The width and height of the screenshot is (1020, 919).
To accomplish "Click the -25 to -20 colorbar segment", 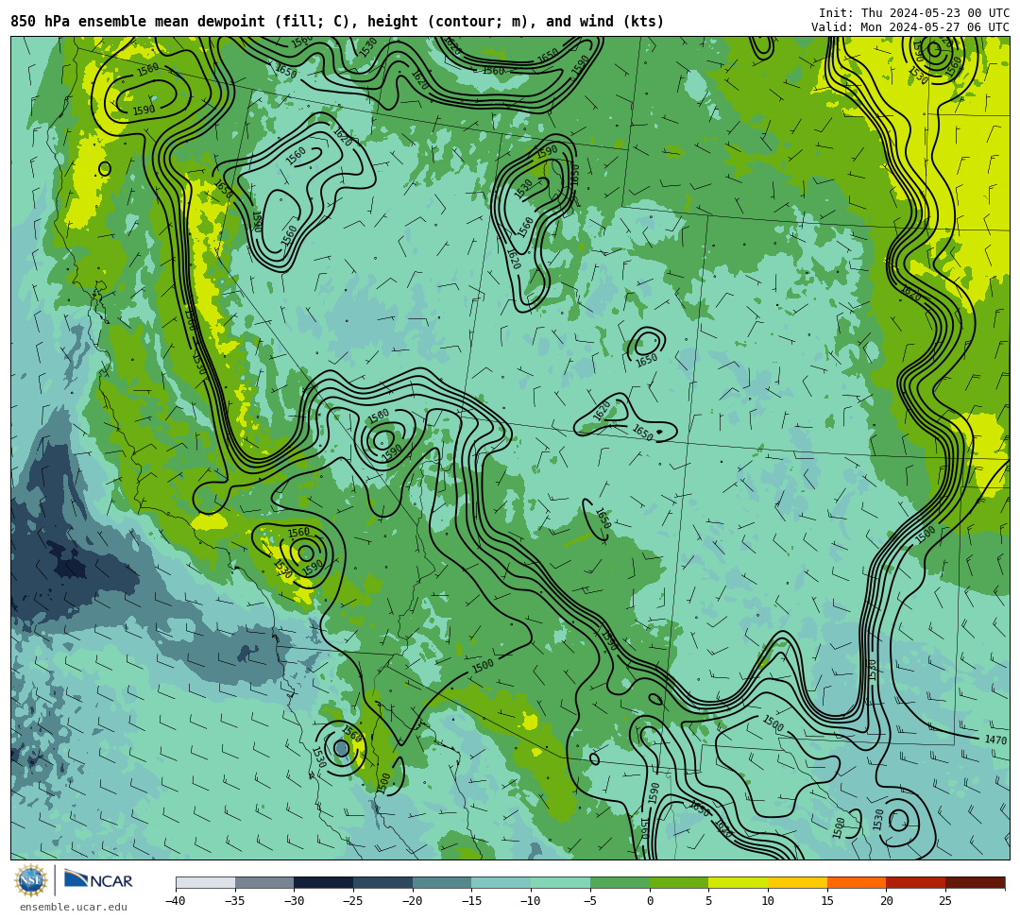I will pyautogui.click(x=382, y=882).
